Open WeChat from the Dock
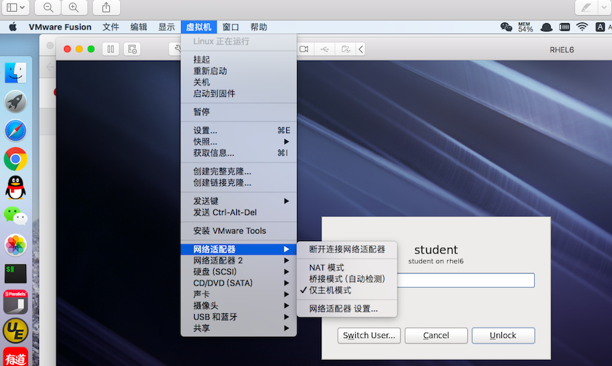The width and height of the screenshot is (612, 366). pos(15,216)
